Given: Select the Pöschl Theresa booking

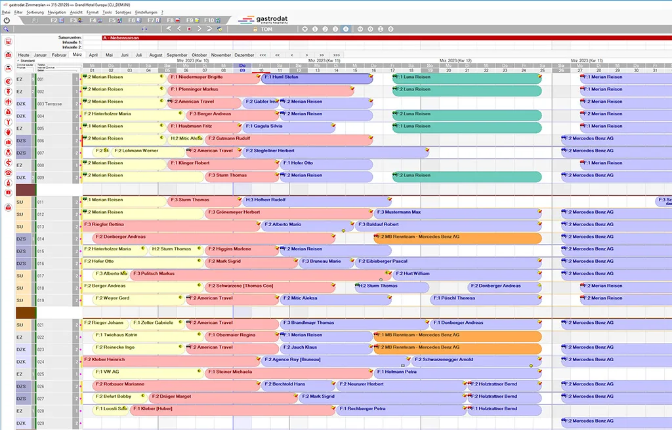Looking at the screenshot, I should [486, 298].
